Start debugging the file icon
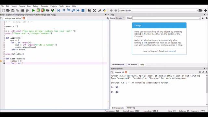The image size is (208, 117). tap(59, 10)
